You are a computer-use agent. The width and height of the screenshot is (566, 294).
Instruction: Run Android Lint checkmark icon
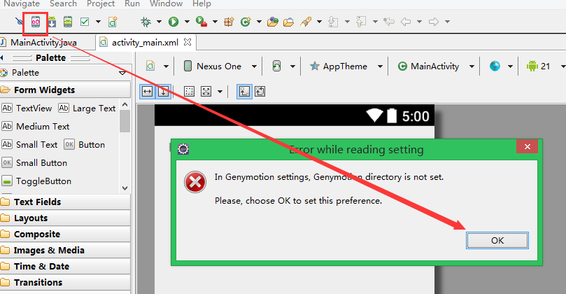pyautogui.click(x=85, y=22)
